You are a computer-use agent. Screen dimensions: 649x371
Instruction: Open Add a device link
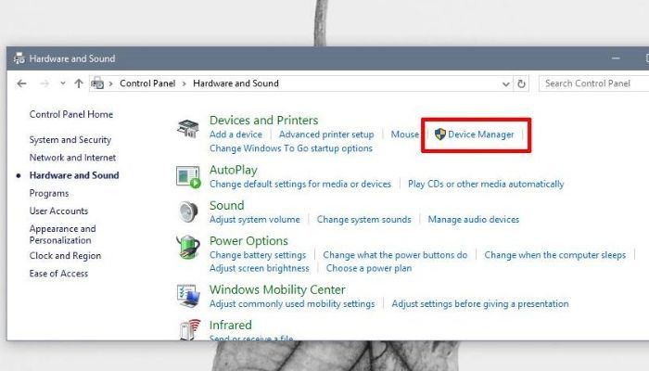[x=235, y=134]
